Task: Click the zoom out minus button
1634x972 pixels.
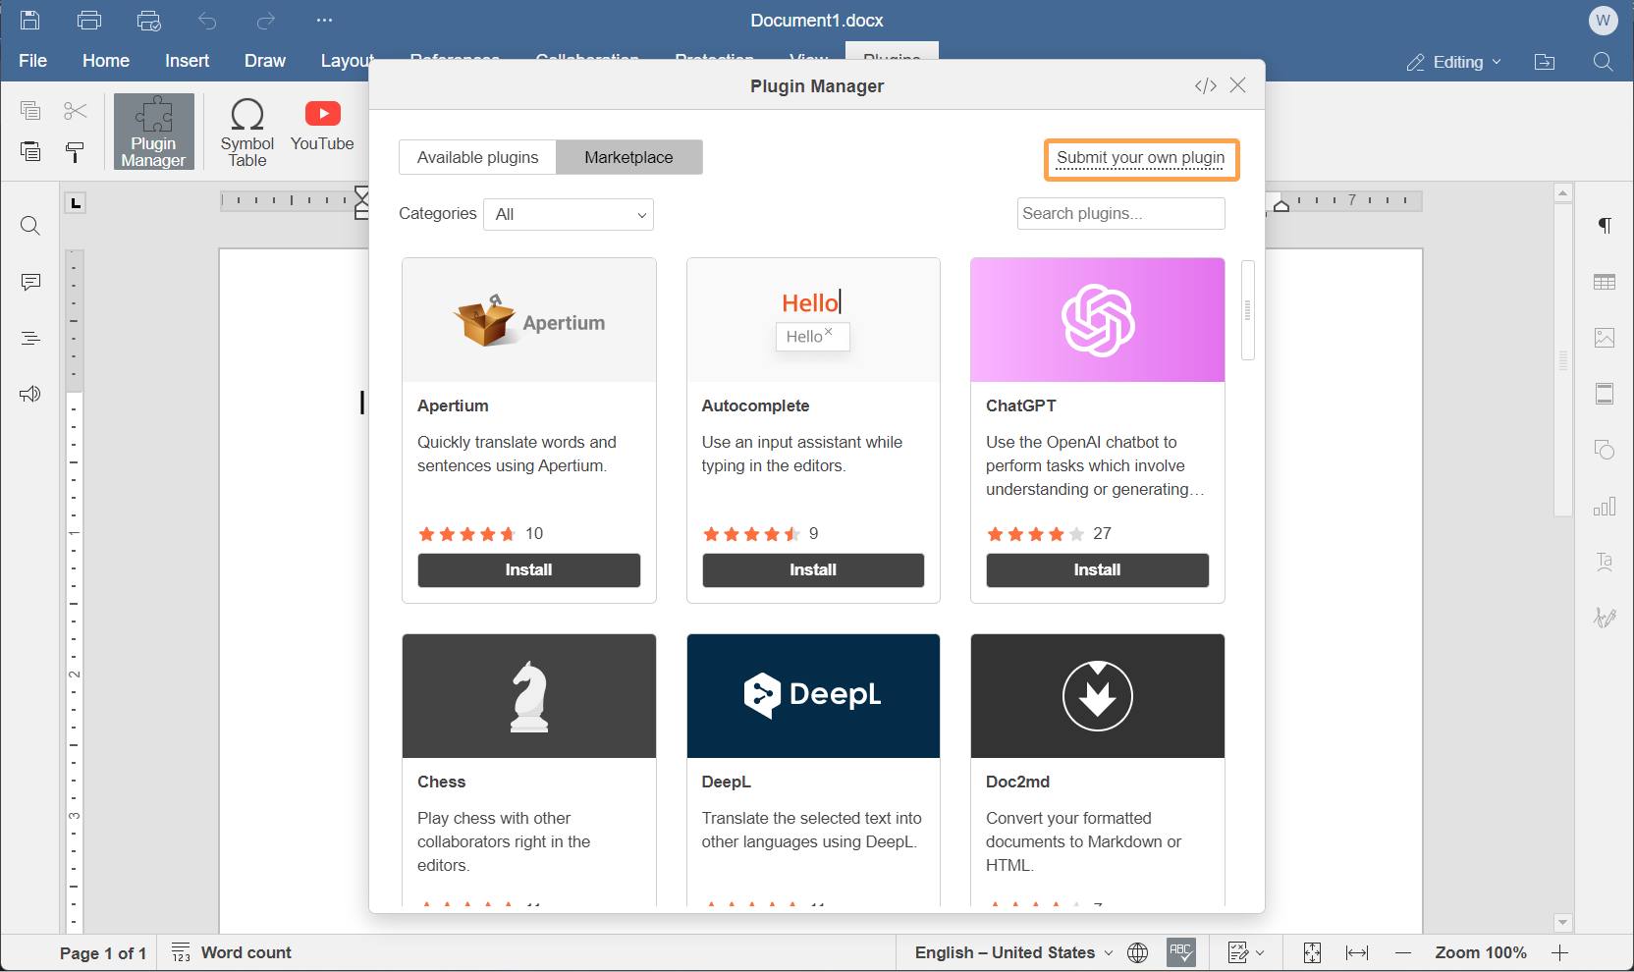Action: pyautogui.click(x=1403, y=952)
